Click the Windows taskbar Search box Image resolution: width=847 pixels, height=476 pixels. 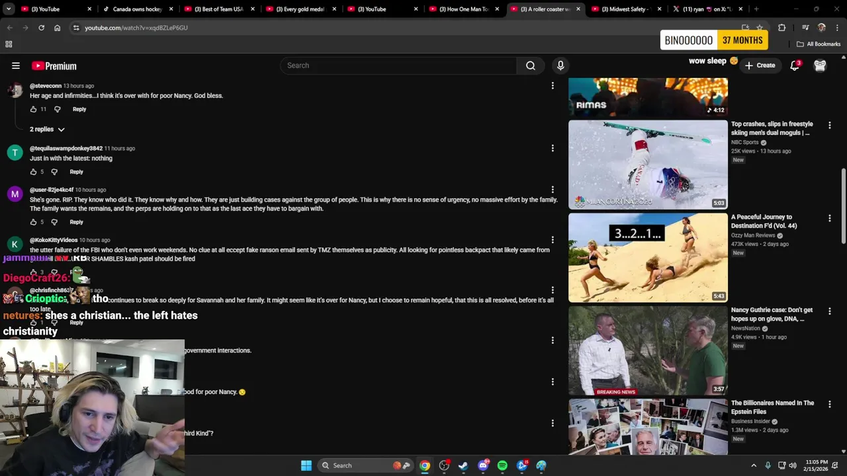(365, 465)
